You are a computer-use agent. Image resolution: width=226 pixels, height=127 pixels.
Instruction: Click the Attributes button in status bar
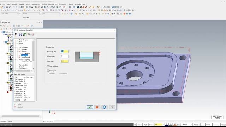(x=197, y=125)
